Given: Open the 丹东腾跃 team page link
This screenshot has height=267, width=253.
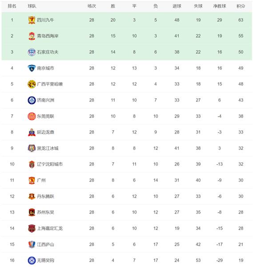Looking at the screenshot, I should [x=46, y=196].
